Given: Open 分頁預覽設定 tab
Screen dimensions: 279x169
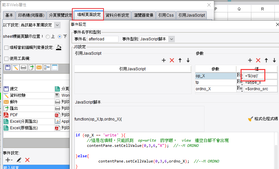Looking at the screenshot, I should pos(60,15).
